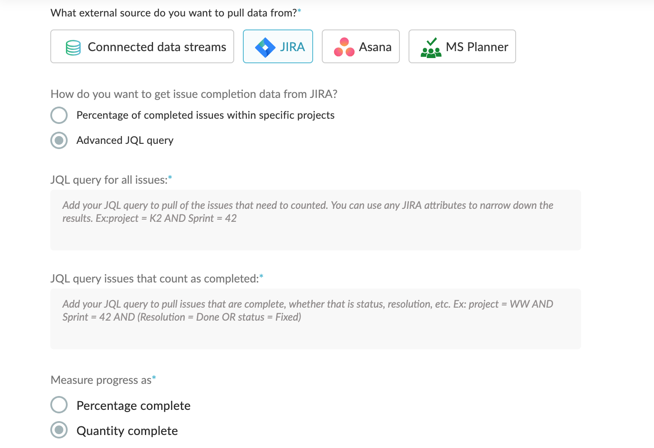654x448 pixels.
Task: Choose the Quantity complete radio button
Action: point(59,430)
